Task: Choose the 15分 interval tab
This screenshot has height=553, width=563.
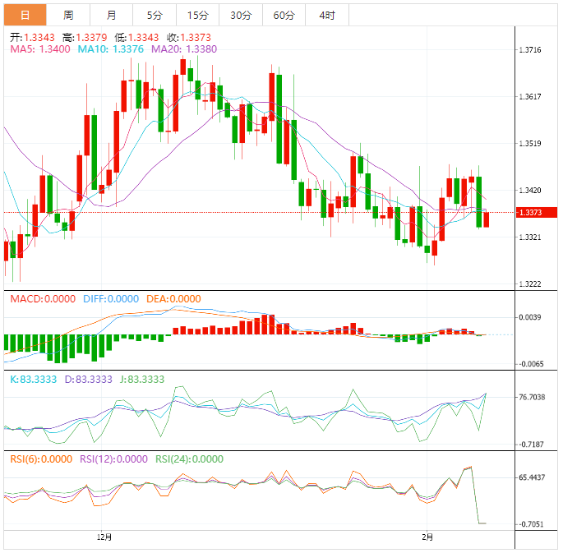Action: click(197, 15)
